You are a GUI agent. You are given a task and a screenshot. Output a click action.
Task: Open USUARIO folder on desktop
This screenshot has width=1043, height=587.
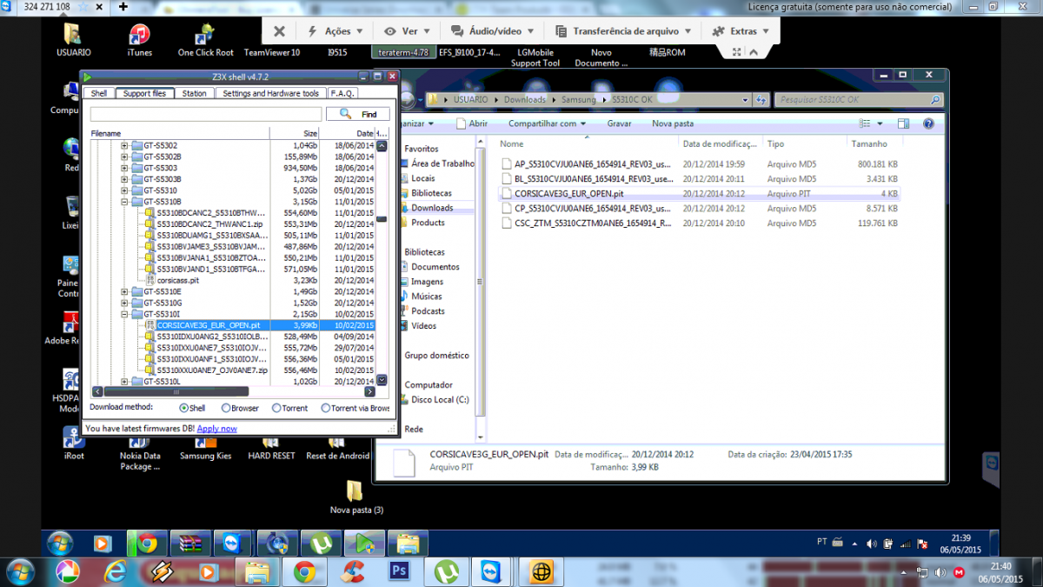click(73, 40)
